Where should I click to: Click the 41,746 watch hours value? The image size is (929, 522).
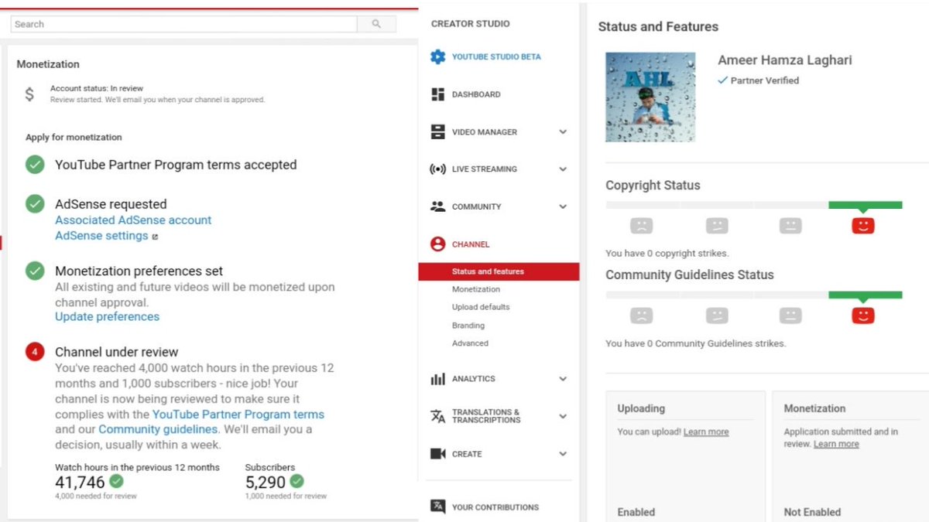[x=80, y=483]
